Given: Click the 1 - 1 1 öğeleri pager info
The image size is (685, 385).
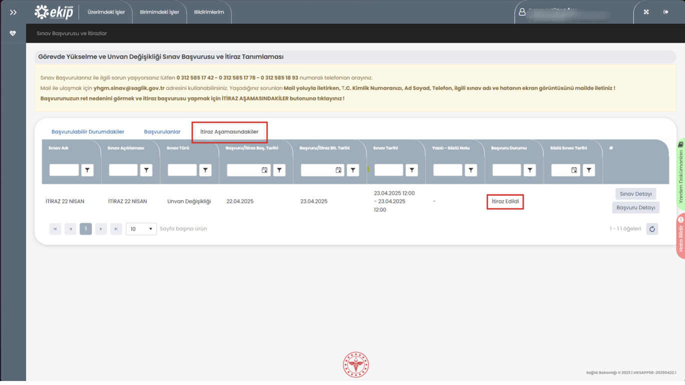Looking at the screenshot, I should coord(625,229).
